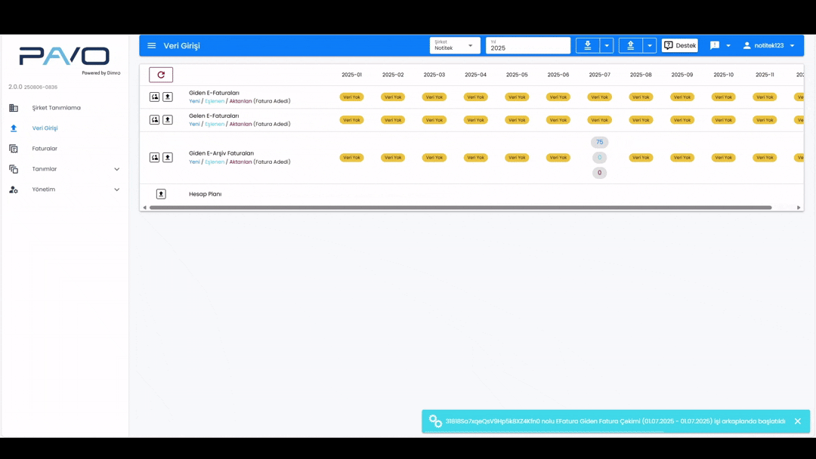Viewport: 816px width, 459px height.
Task: Open the Şirket dropdown showing Notitek
Action: pos(454,45)
